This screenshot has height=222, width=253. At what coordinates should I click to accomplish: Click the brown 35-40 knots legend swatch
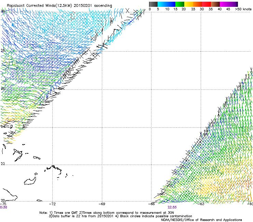click(215, 4)
